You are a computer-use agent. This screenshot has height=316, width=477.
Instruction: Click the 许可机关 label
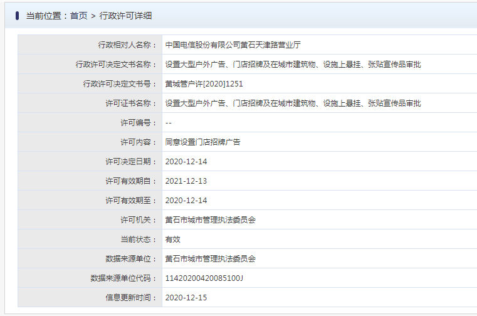click(139, 220)
